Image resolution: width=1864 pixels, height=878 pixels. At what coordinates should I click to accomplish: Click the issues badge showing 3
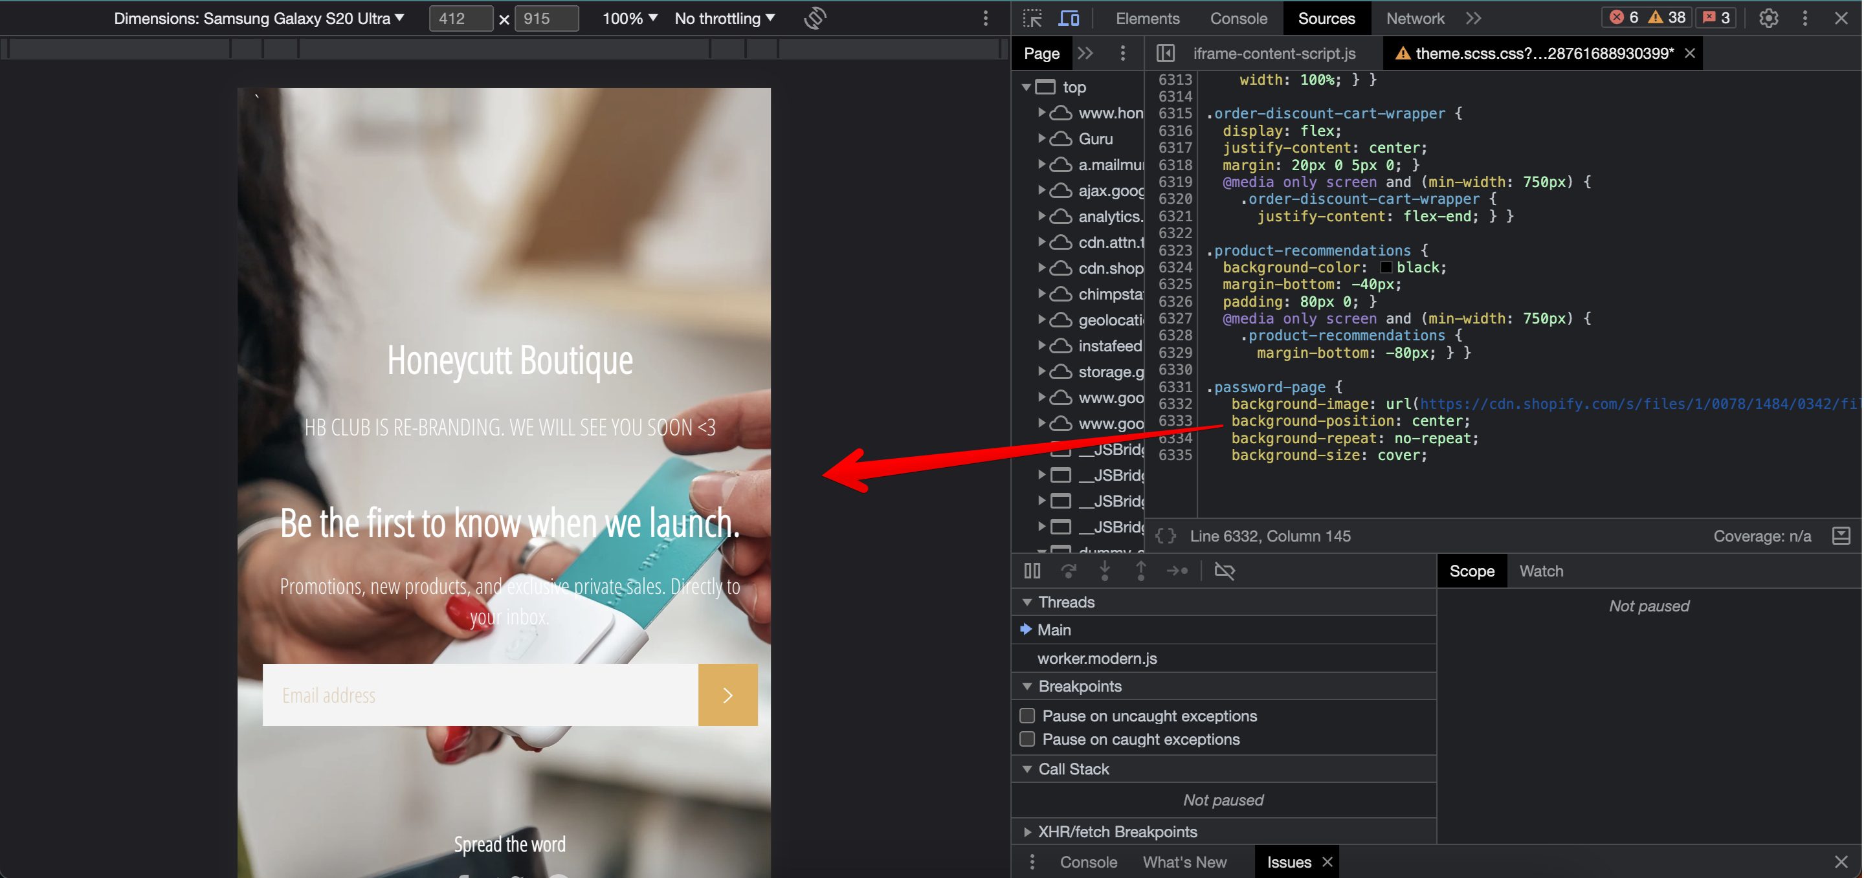1716,17
